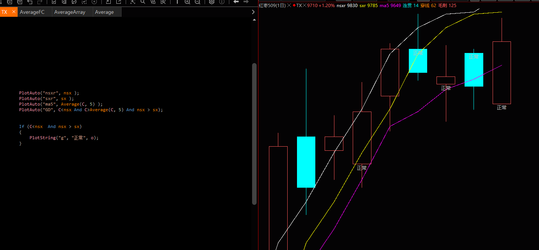Zoom in with the plus magnifier

(x=187, y=2)
